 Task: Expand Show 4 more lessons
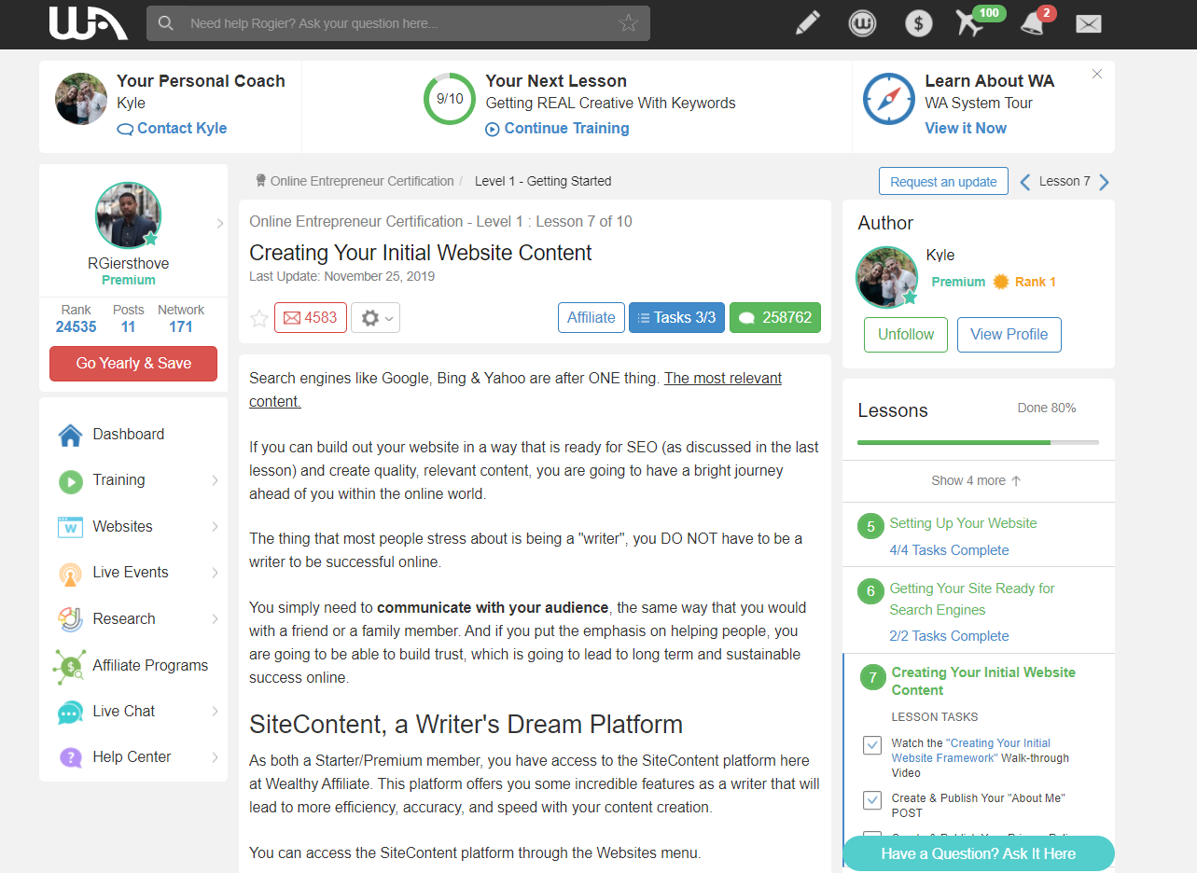(978, 481)
